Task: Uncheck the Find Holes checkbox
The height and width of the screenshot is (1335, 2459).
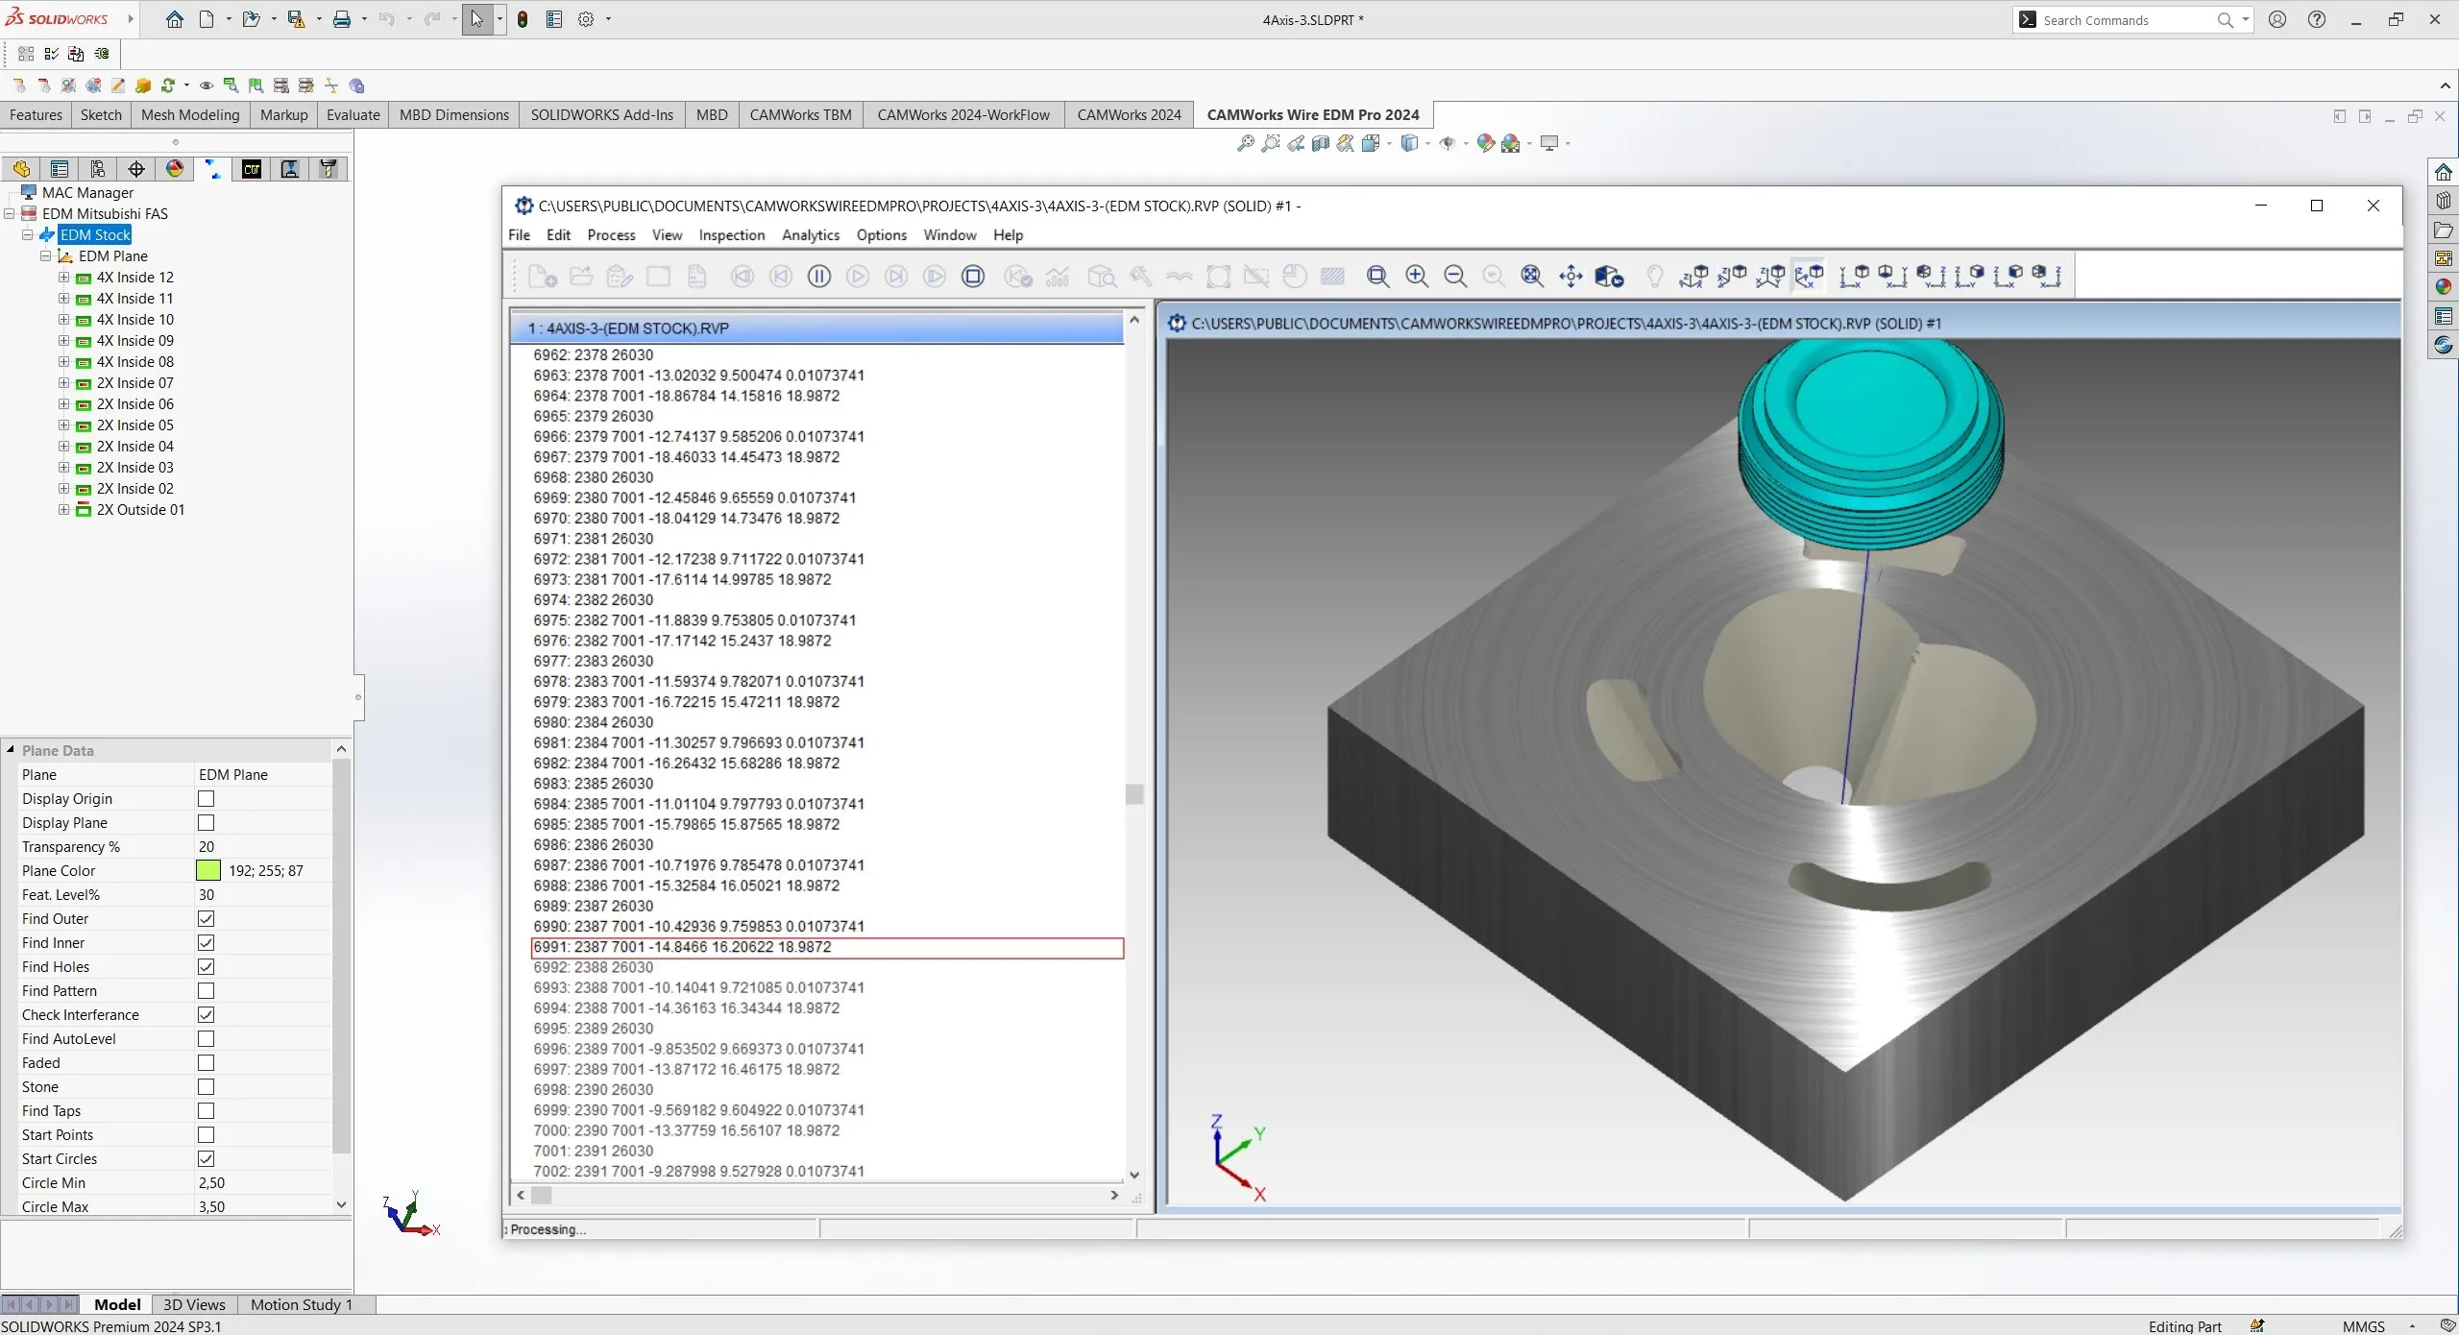Action: (x=206, y=967)
